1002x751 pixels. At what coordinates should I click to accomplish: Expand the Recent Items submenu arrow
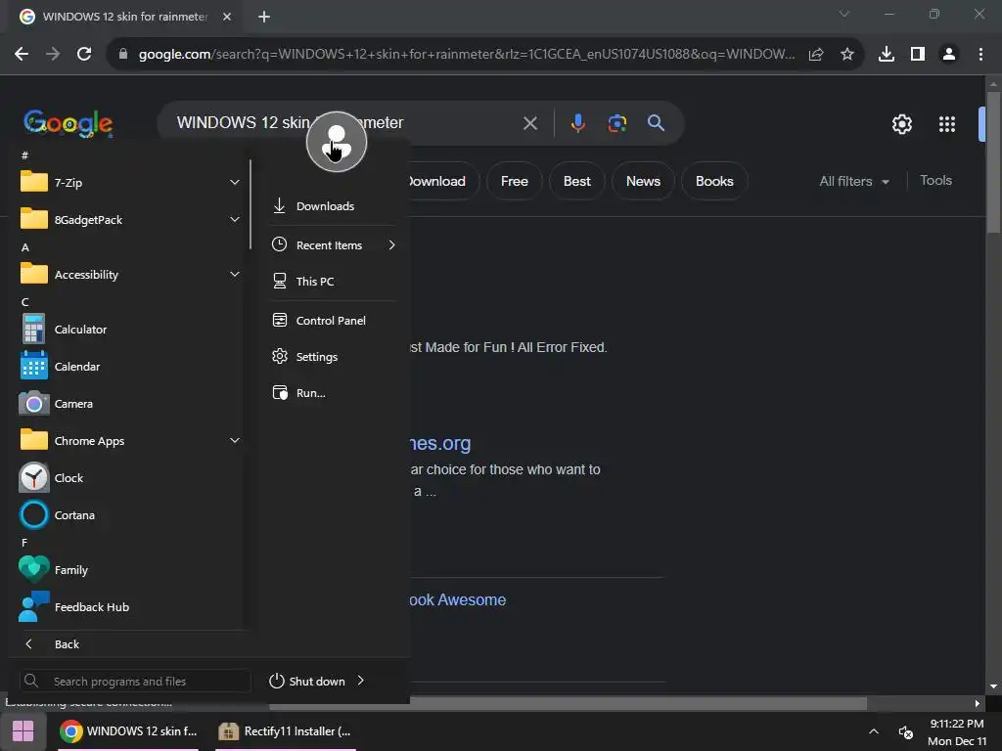click(391, 245)
